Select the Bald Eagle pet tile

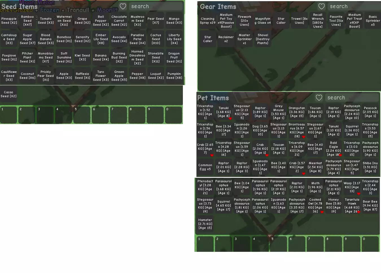(334, 149)
